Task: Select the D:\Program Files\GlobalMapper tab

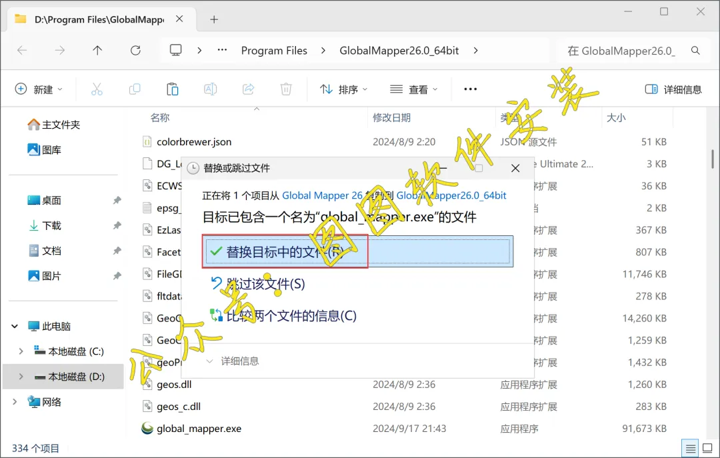Action: pos(99,19)
